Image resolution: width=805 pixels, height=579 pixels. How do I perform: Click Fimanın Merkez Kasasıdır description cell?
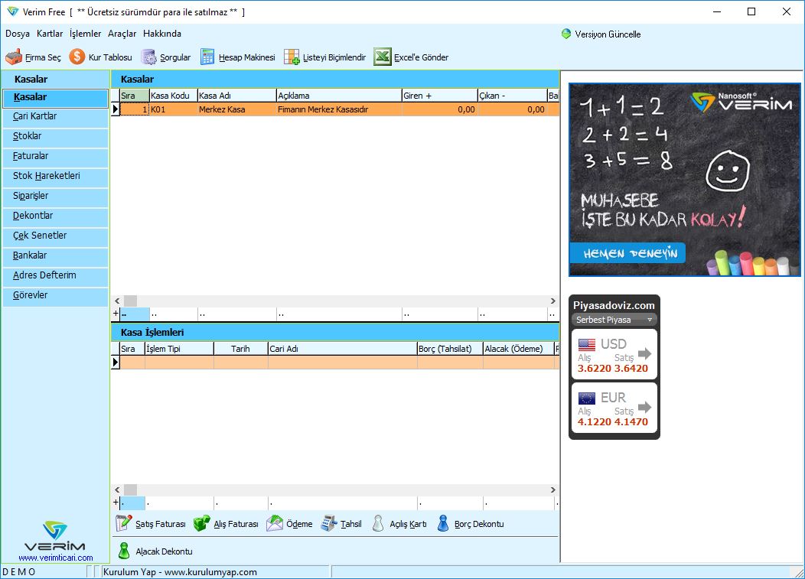point(339,109)
